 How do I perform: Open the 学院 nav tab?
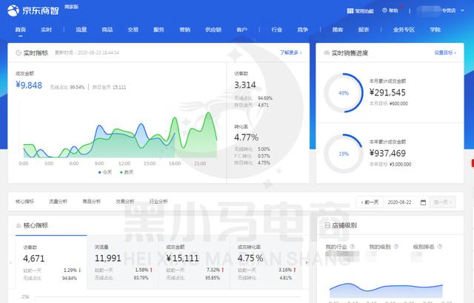pos(435,30)
